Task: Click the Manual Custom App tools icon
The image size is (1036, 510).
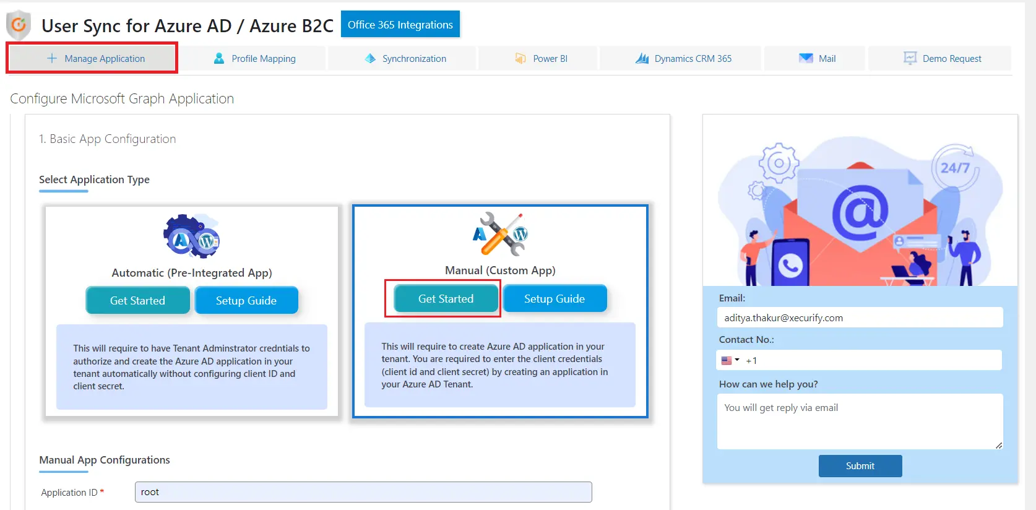Action: tap(500, 234)
